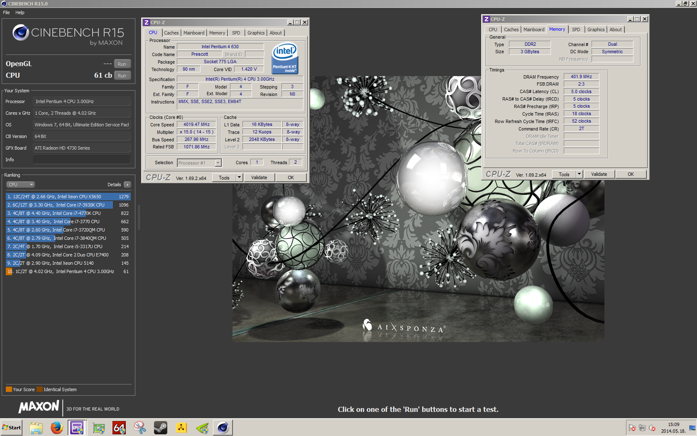Image resolution: width=697 pixels, height=436 pixels.
Task: Click the Action Center flag tray icon
Action: point(632,428)
